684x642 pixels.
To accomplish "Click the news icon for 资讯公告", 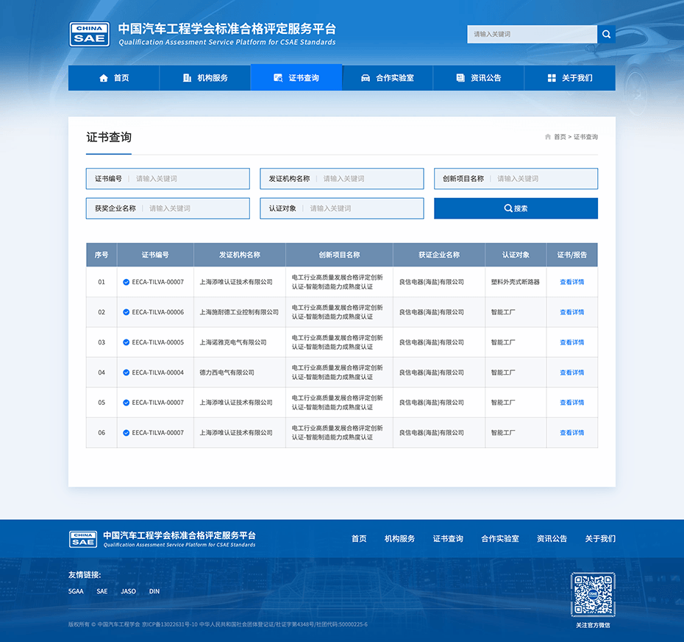I will coord(460,78).
